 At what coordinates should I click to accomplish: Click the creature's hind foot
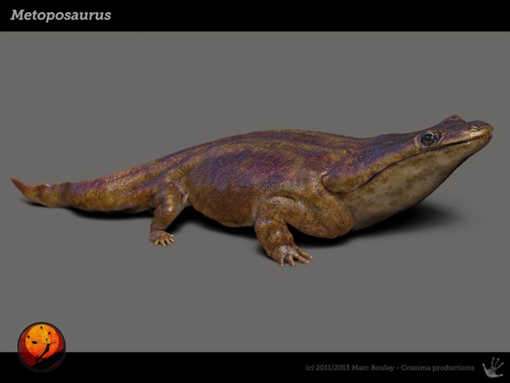click(161, 237)
